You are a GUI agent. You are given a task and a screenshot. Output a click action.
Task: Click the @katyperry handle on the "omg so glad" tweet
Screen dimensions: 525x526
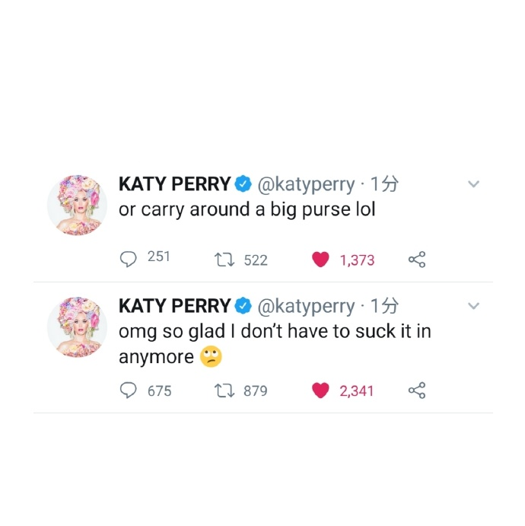pyautogui.click(x=306, y=306)
